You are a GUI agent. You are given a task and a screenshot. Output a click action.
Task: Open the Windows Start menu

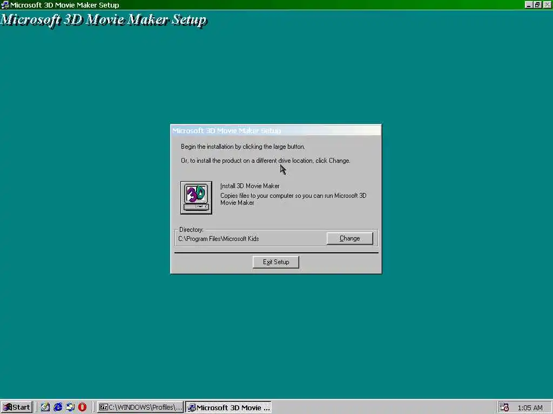[17, 408]
